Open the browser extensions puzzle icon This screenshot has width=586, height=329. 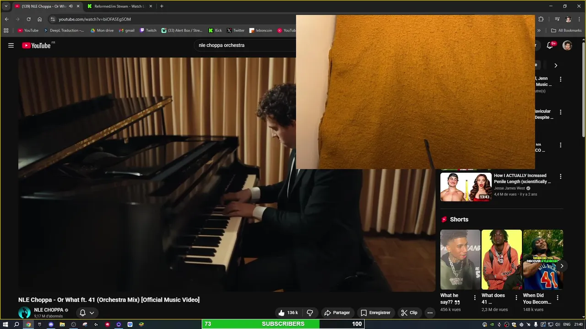click(x=541, y=19)
